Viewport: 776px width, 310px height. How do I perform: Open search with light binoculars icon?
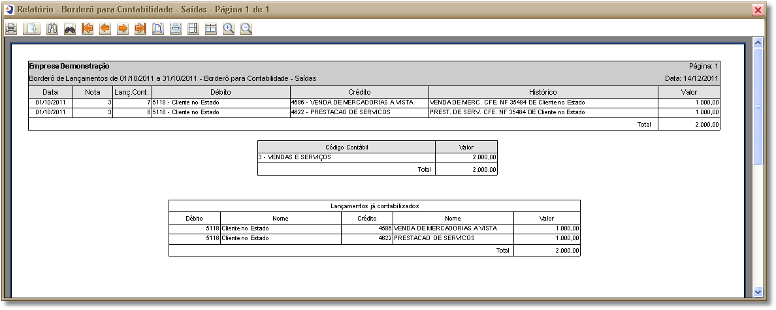[x=52, y=29]
